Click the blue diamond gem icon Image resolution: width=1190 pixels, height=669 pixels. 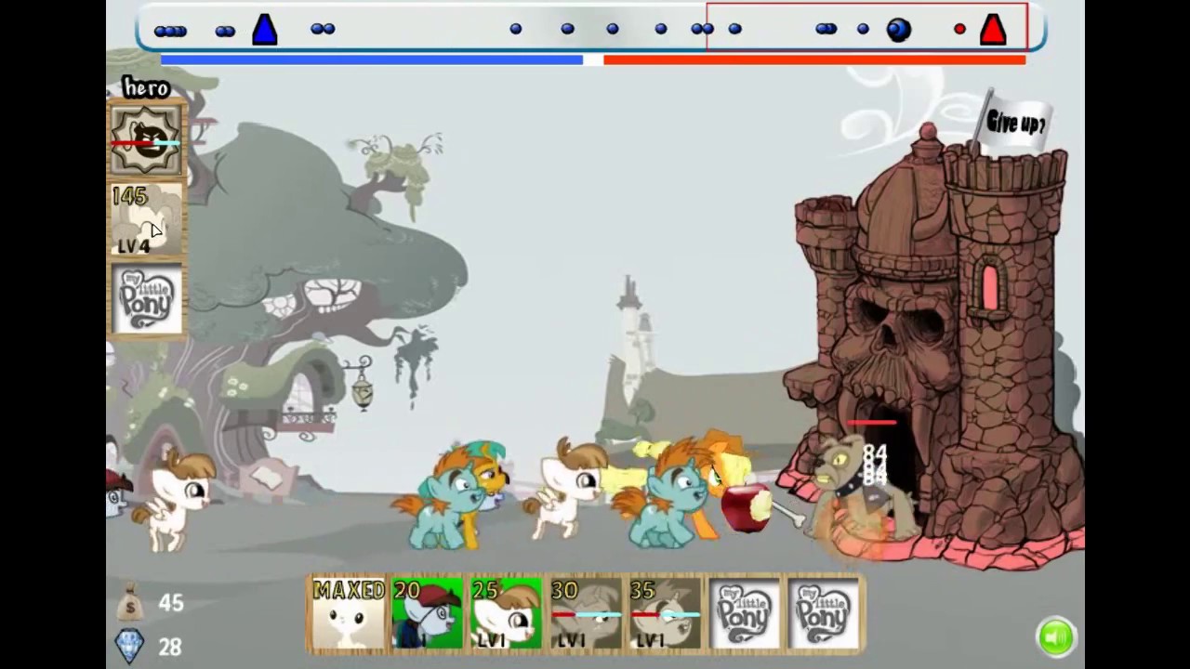[129, 645]
